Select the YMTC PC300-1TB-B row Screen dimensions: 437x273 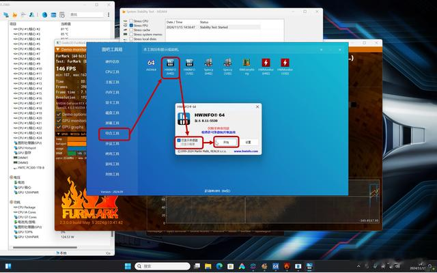pos(29,168)
